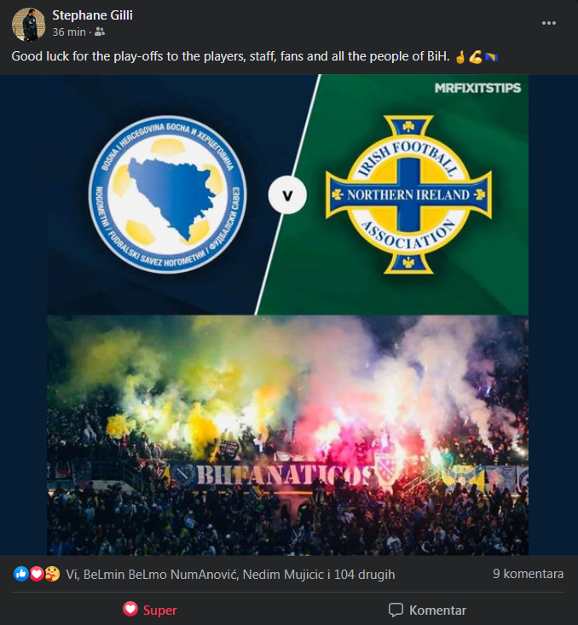Click the heart icon next to Super
Viewport: 578px width, 625px height.
(130, 609)
